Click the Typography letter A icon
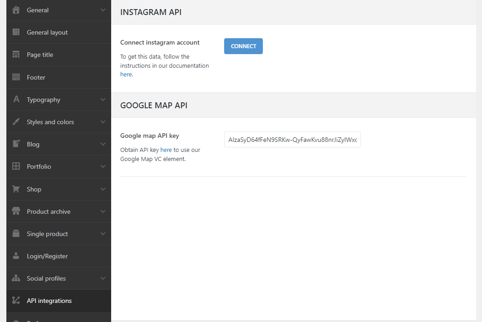Image resolution: width=482 pixels, height=322 pixels. 16,99
